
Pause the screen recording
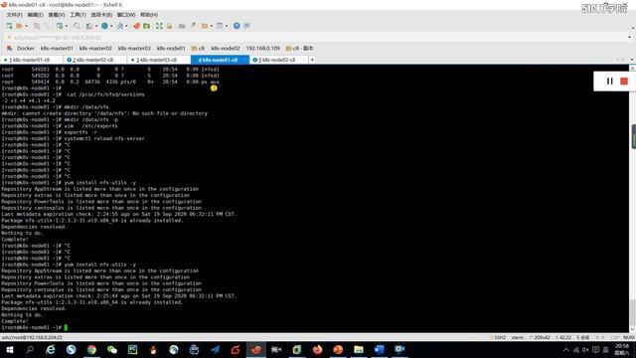pyautogui.click(x=609, y=82)
